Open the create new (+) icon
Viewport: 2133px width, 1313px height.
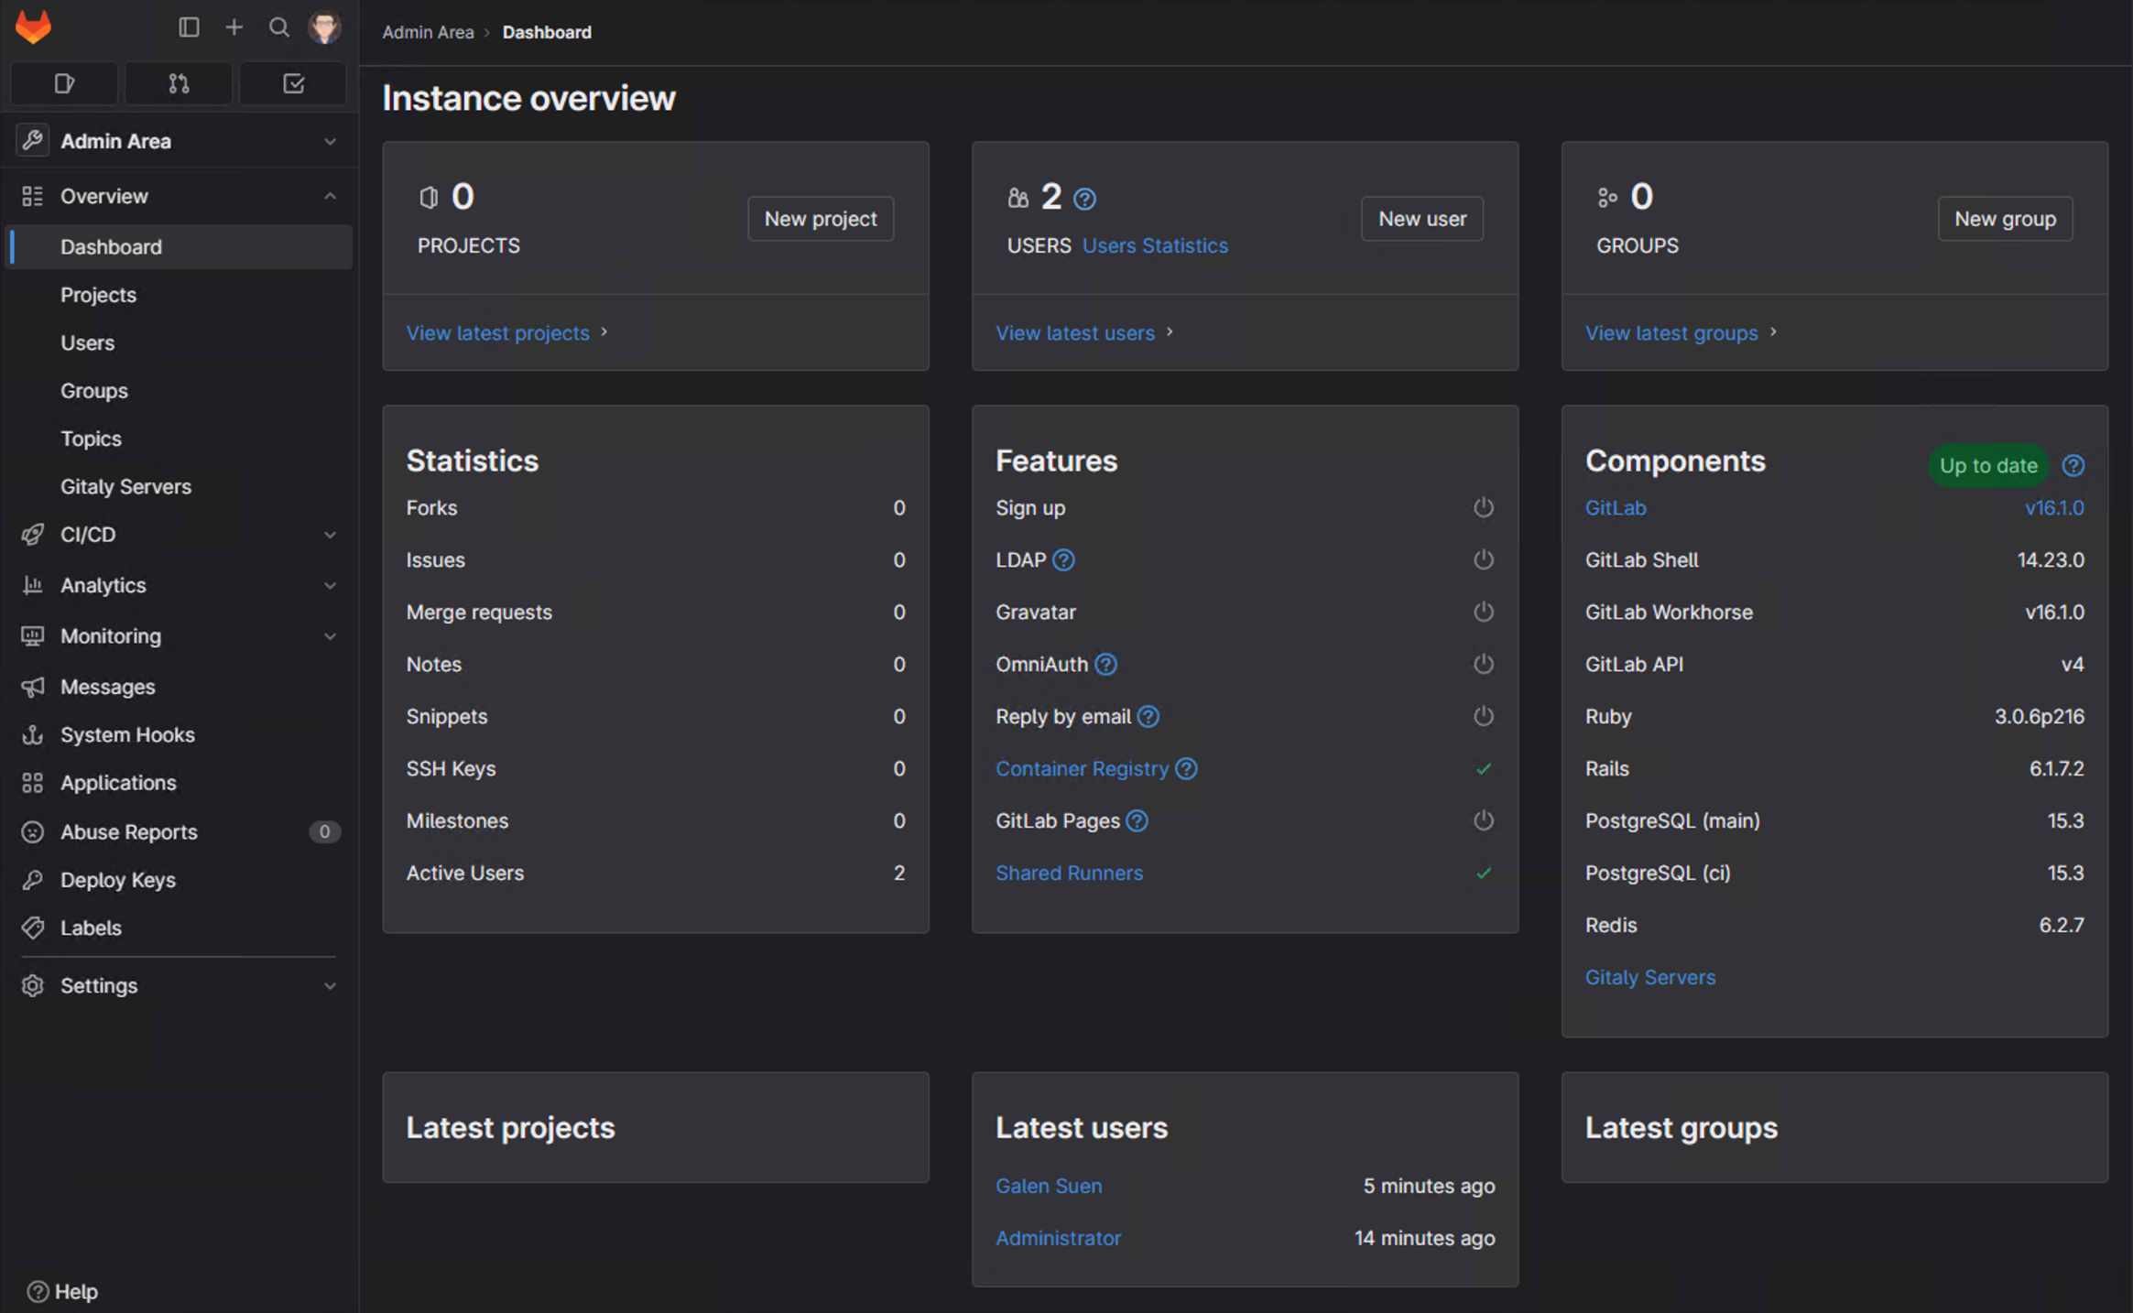click(x=234, y=27)
